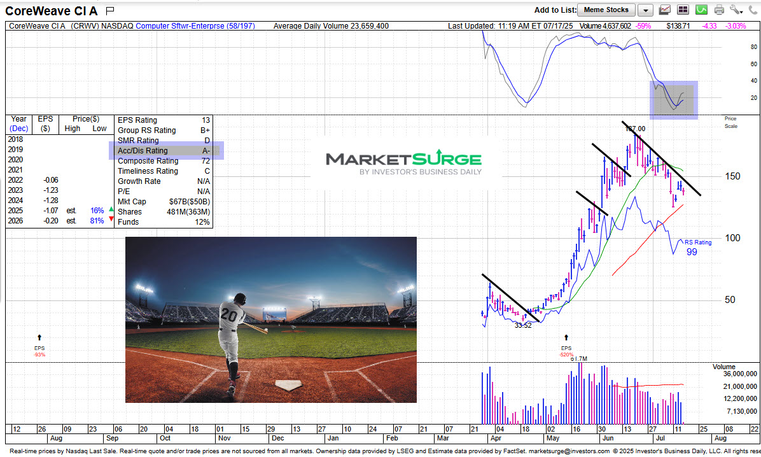
Task: Click the green up arrow beside 16% estimate
Action: (111, 209)
